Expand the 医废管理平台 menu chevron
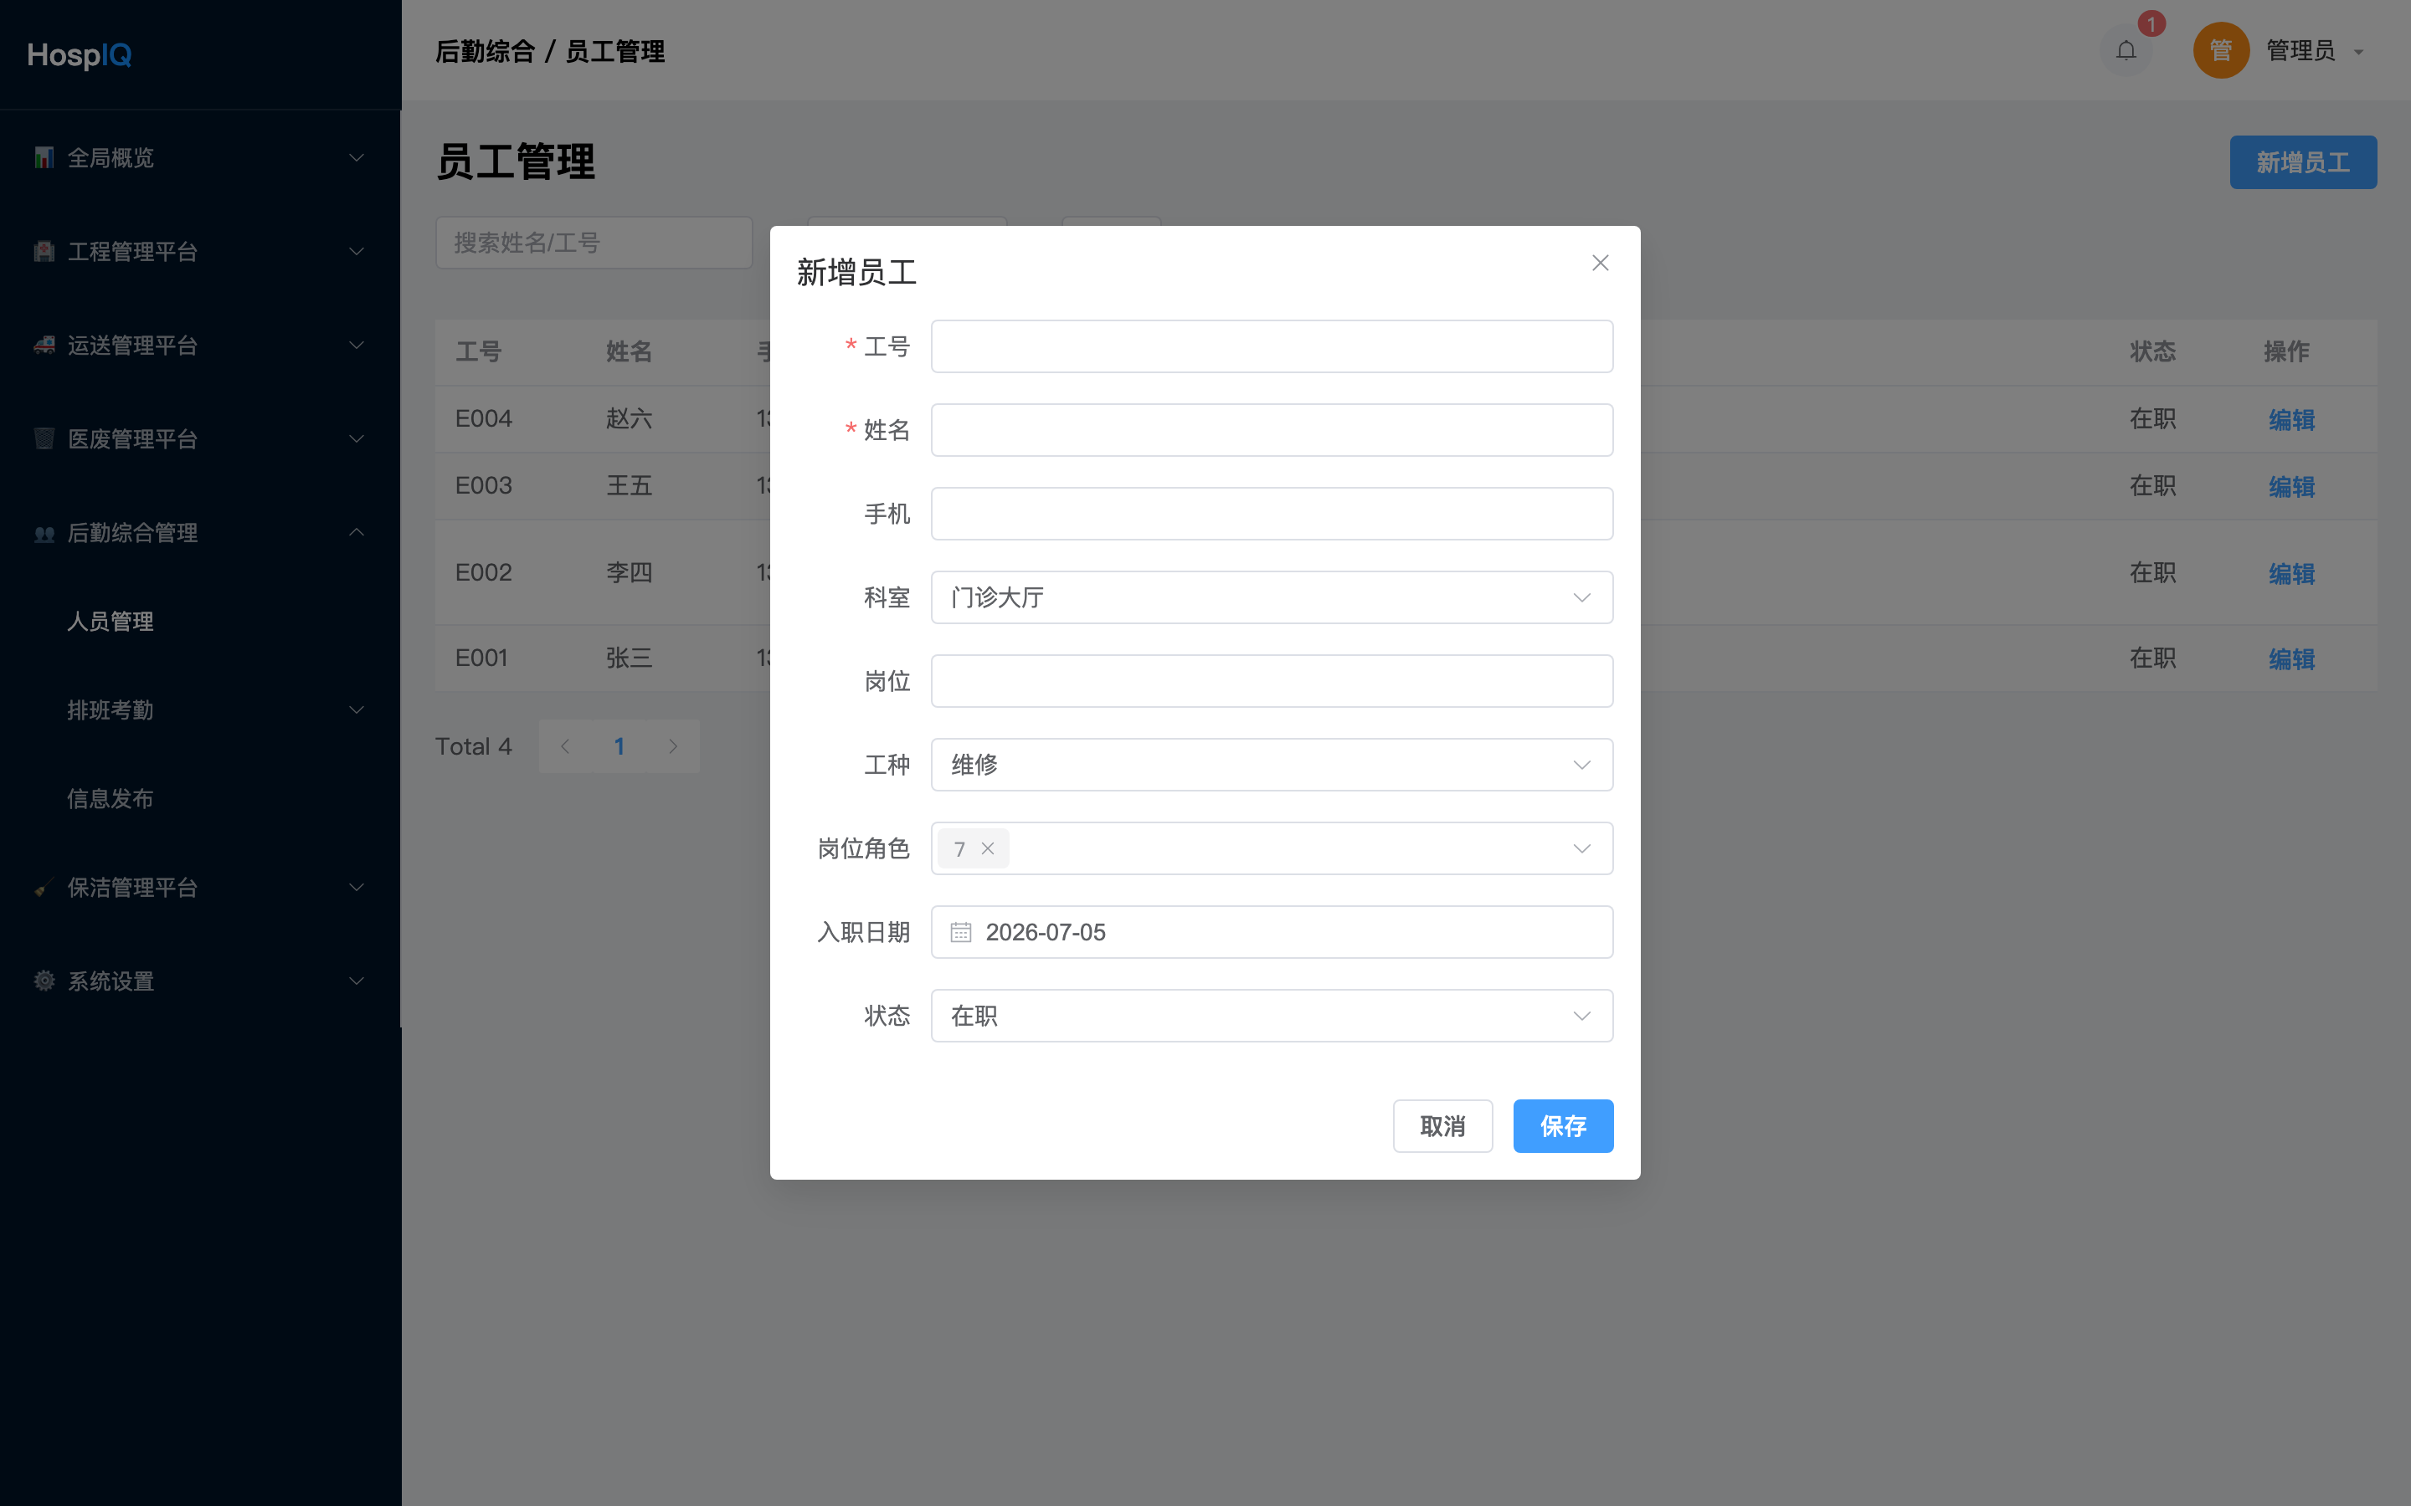This screenshot has height=1506, width=2411. click(356, 438)
